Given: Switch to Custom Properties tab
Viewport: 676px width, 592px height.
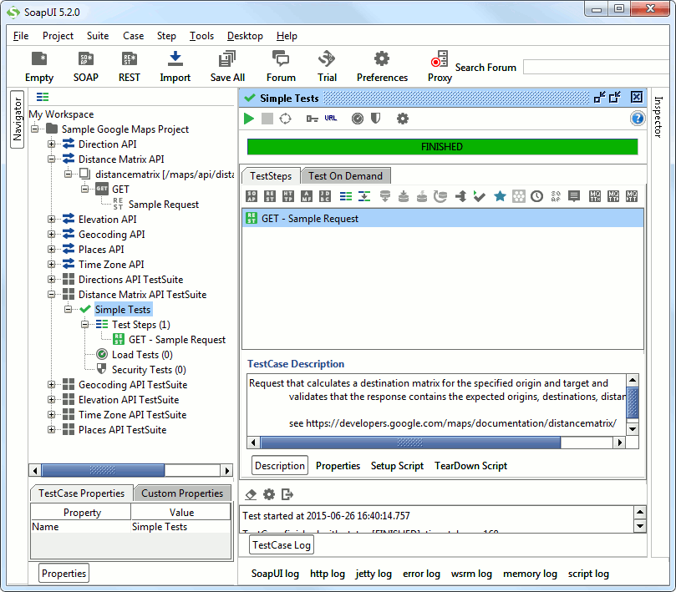Looking at the screenshot, I should tap(182, 493).
